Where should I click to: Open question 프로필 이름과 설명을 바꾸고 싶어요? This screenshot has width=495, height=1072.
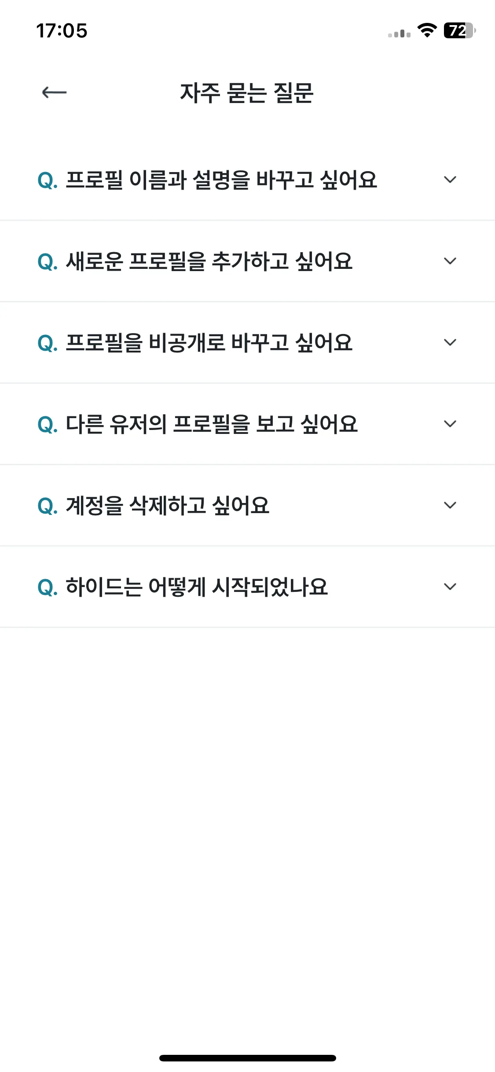click(247, 180)
